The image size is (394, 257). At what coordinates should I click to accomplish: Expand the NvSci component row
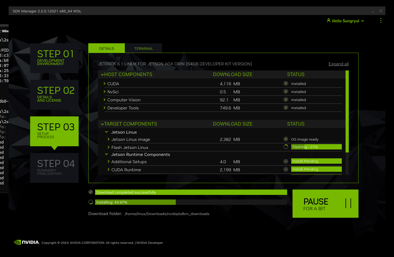tap(104, 92)
